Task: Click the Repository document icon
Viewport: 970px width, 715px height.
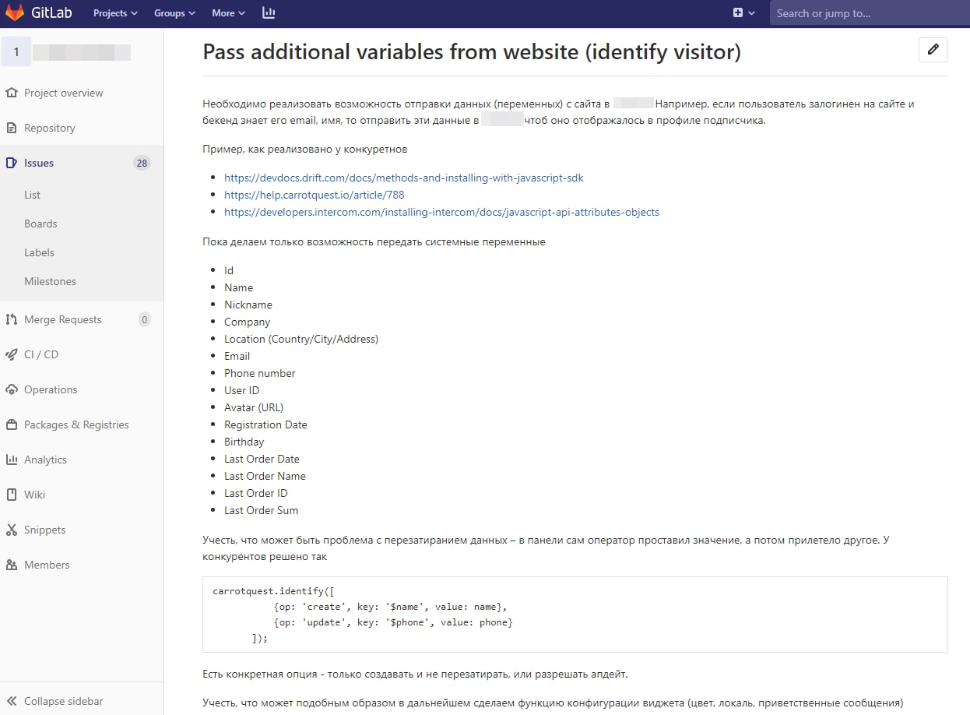Action: pyautogui.click(x=11, y=128)
